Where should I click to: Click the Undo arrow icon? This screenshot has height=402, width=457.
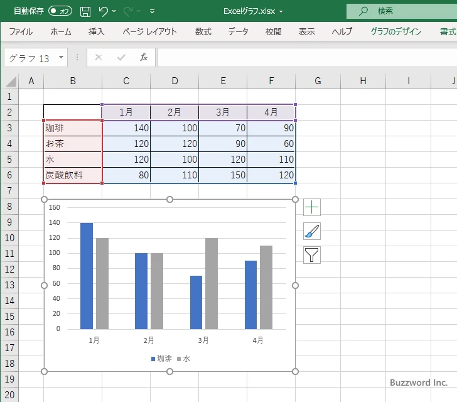point(103,11)
